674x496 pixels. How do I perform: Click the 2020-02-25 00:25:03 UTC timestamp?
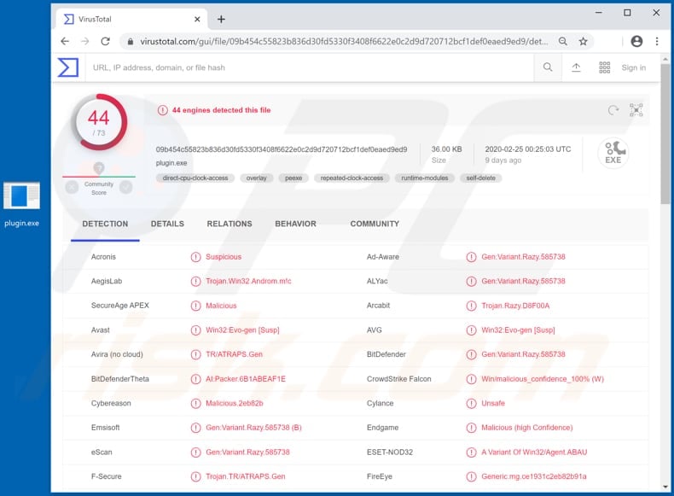tap(528, 149)
